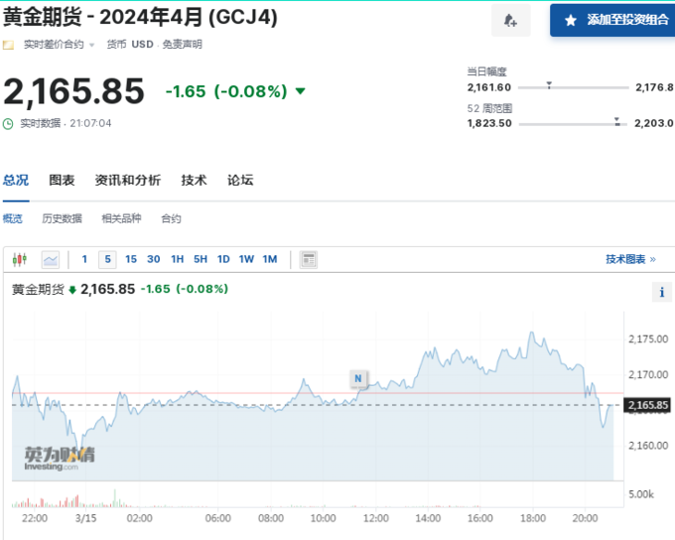Select the 1W chart interval
675x540 pixels.
pyautogui.click(x=246, y=259)
